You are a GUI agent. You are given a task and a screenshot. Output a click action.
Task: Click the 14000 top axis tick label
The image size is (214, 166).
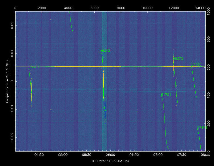pos(201,7)
